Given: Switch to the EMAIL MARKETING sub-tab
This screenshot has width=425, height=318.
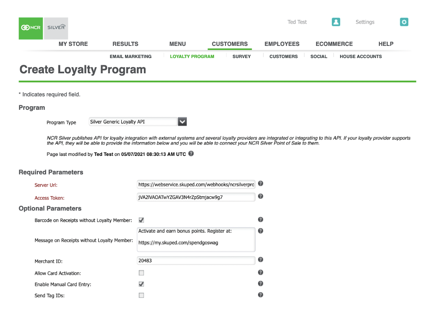Looking at the screenshot, I should point(130,57).
